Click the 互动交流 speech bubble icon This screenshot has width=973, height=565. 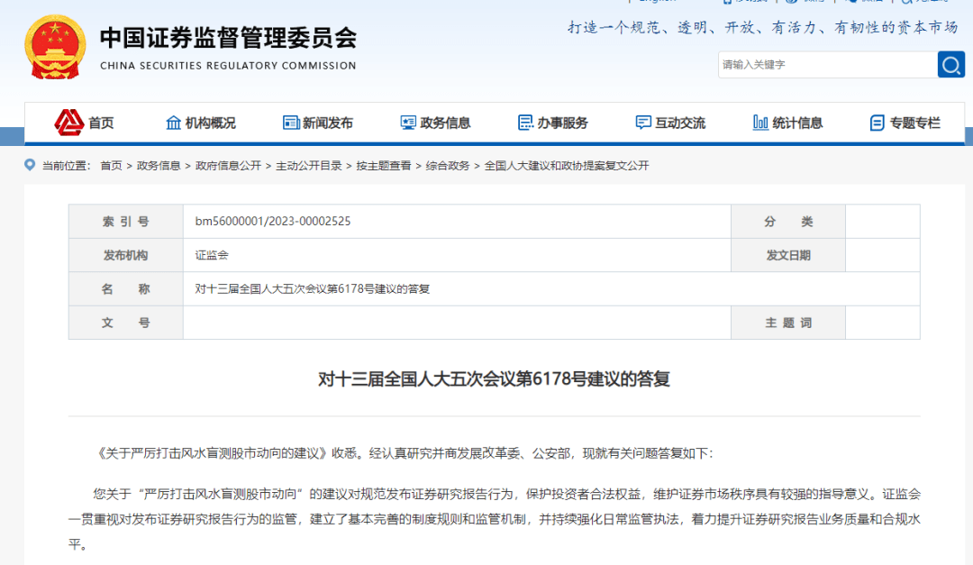tap(642, 122)
